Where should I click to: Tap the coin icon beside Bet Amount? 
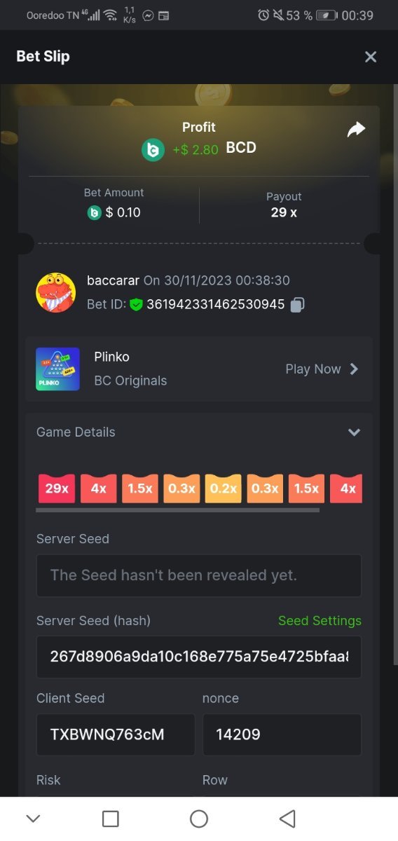click(x=94, y=212)
